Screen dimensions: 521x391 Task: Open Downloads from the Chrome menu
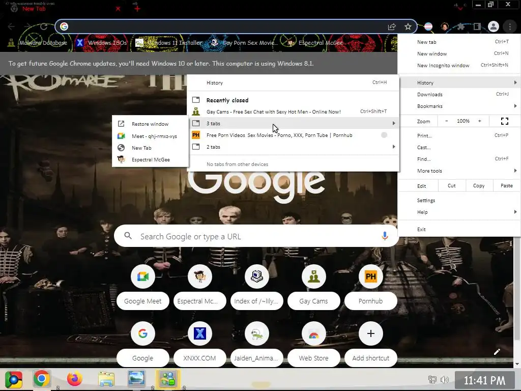pyautogui.click(x=459, y=94)
